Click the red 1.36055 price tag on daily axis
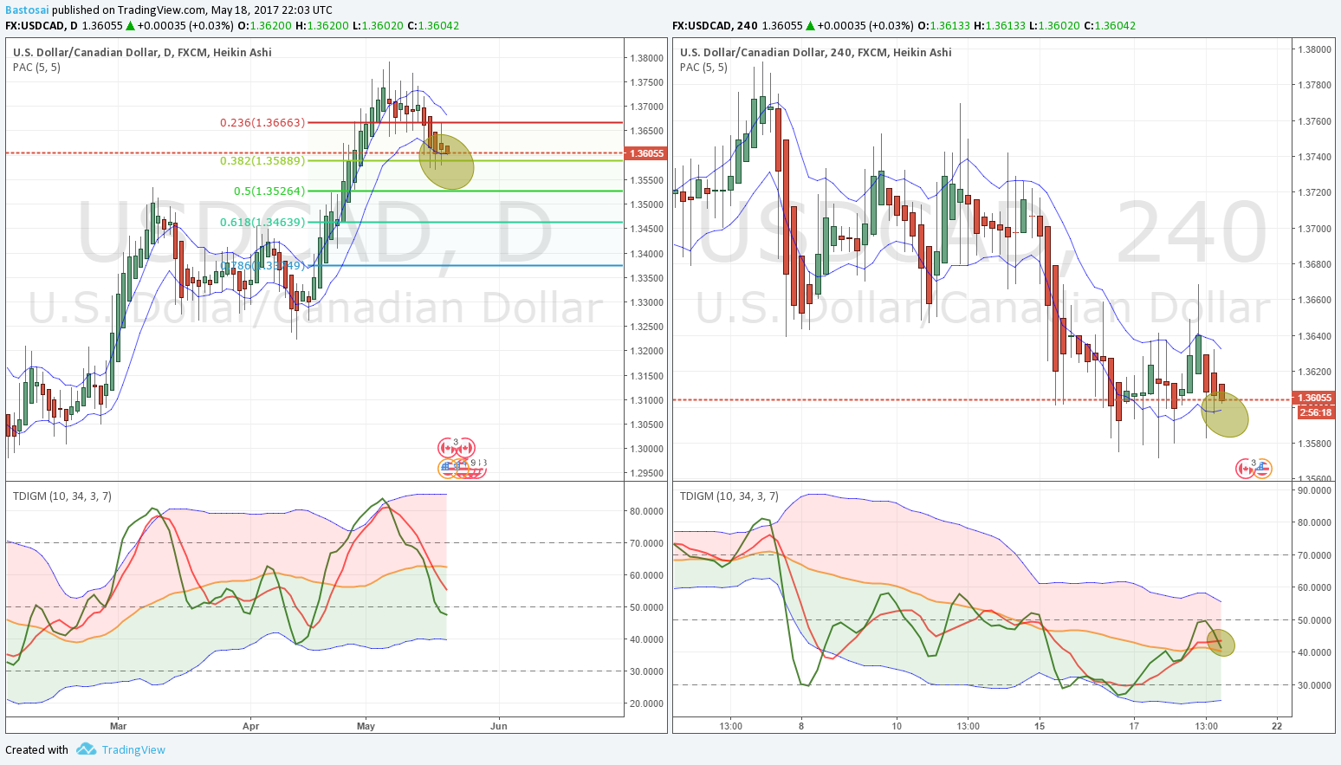Screen dimensions: 1341x765 click(646, 153)
